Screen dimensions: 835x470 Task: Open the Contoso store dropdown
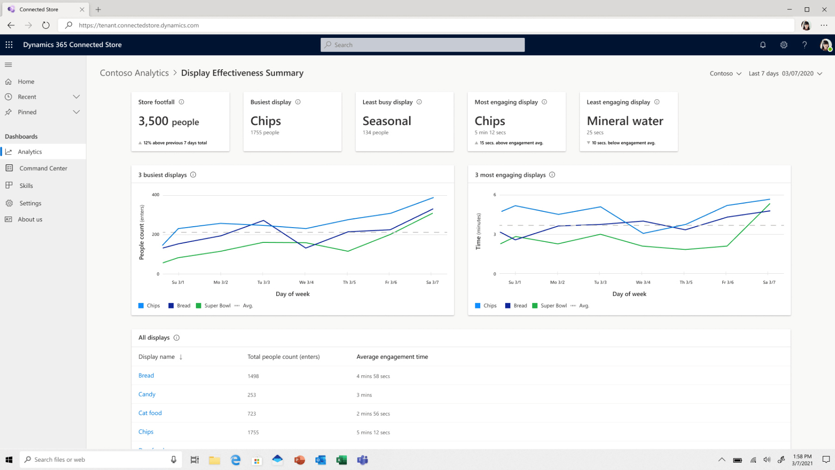coord(725,73)
